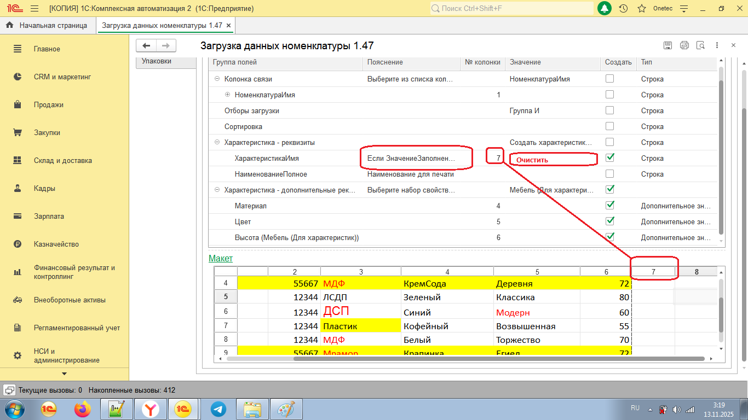Viewport: 748px width, 420px height.
Task: Click the search field in title bar
Action: tap(511, 9)
